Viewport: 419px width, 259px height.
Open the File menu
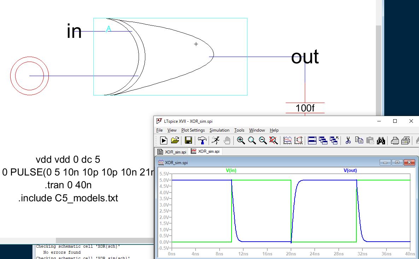click(159, 130)
